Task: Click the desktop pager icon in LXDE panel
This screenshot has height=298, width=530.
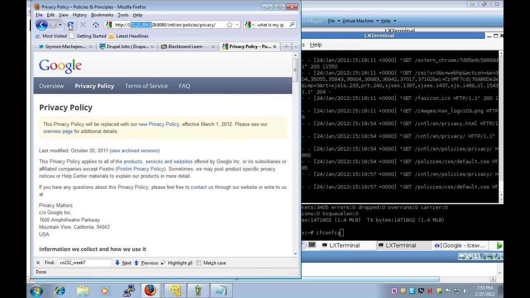Action: [312, 245]
